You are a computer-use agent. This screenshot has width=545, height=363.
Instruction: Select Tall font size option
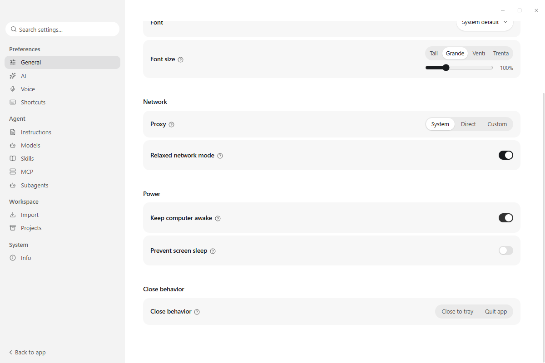point(434,53)
